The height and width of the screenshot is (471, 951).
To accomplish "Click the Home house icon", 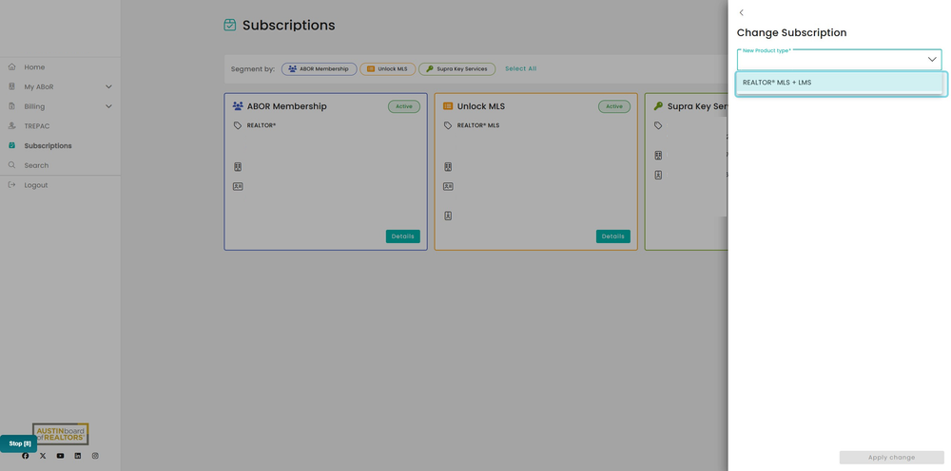I will [11, 67].
